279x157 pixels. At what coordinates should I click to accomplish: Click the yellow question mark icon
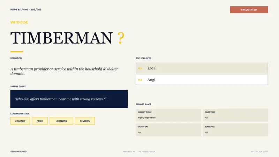pos(121,38)
